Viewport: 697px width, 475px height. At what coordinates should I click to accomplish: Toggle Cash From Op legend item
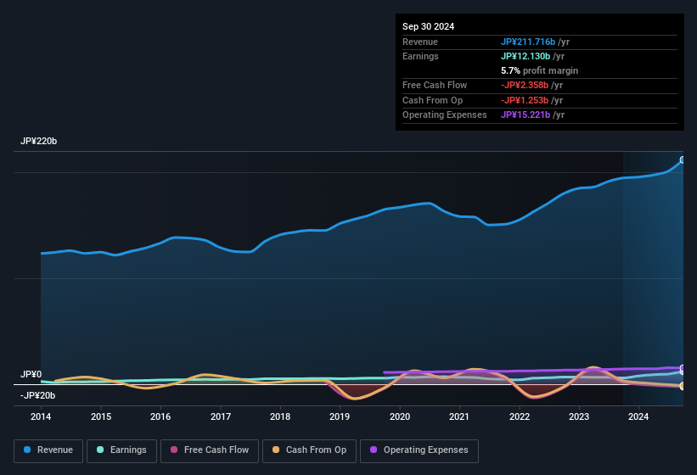309,450
